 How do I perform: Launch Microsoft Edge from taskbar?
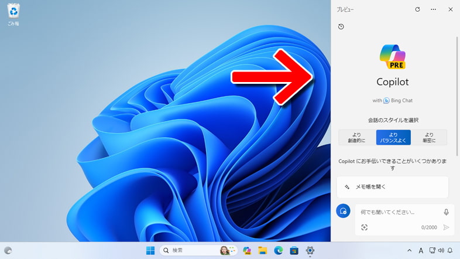[x=279, y=250]
